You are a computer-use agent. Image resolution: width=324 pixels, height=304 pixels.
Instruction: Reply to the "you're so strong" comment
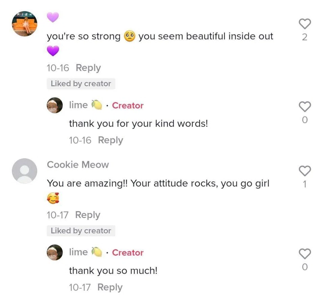coord(88,68)
